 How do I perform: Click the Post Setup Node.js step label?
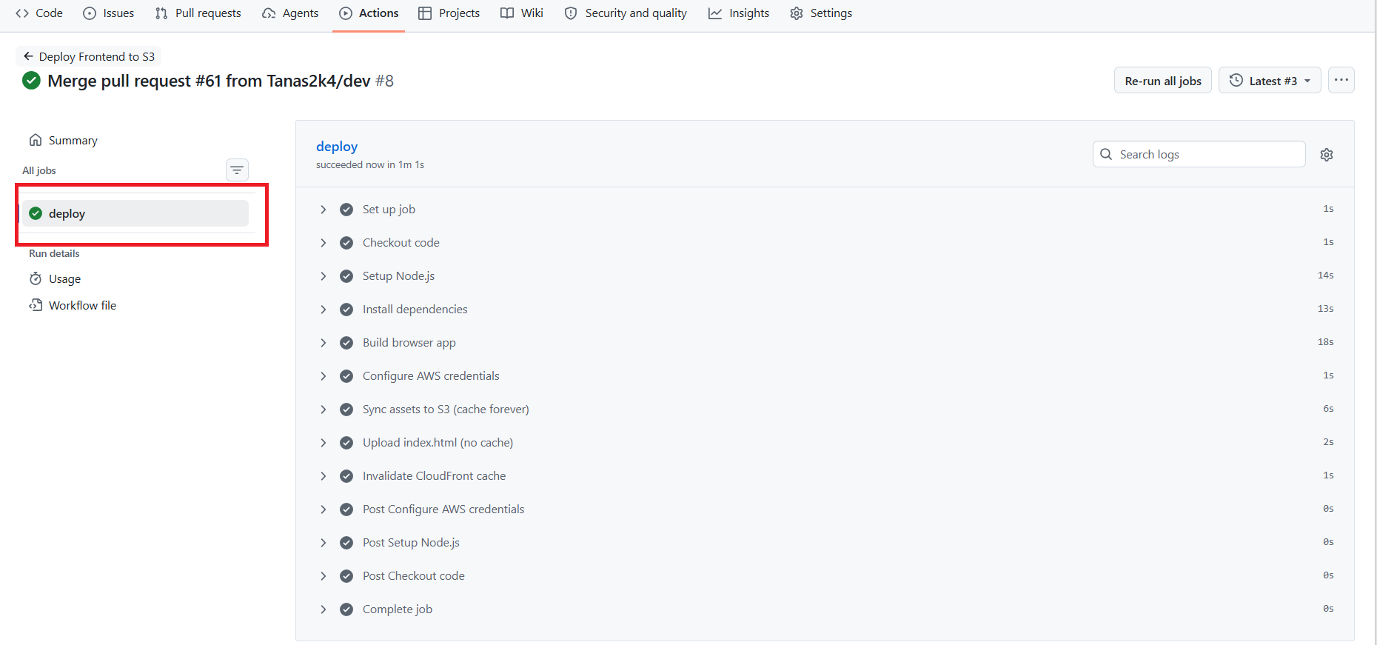tap(411, 543)
